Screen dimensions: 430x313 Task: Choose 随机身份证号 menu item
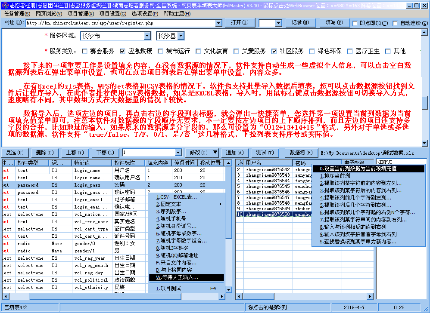187,226
